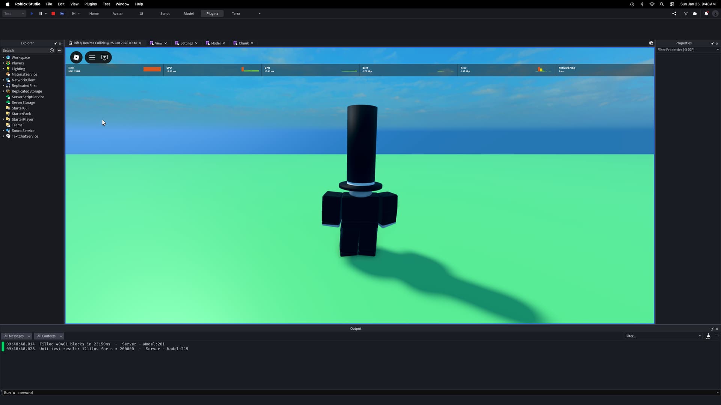The image size is (721, 405).
Task: Open the All Messages dropdown
Action: click(17, 336)
